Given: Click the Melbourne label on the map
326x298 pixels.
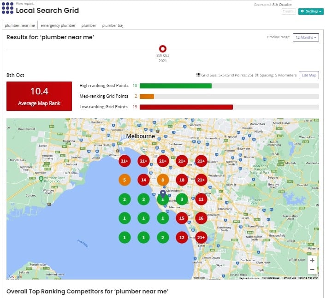Looking at the screenshot, I should tap(141, 136).
